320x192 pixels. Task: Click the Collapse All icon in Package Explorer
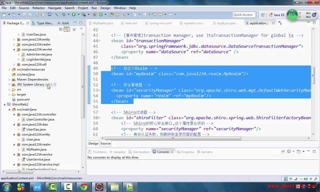coord(61,29)
